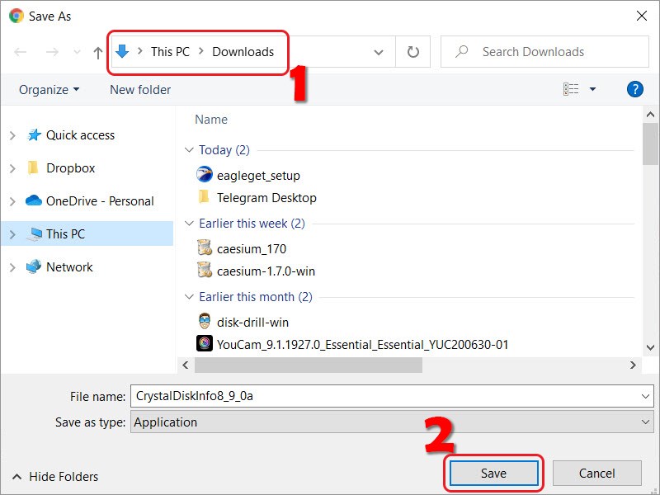
Task: Save the CrystalDiskInfo file
Action: [493, 473]
